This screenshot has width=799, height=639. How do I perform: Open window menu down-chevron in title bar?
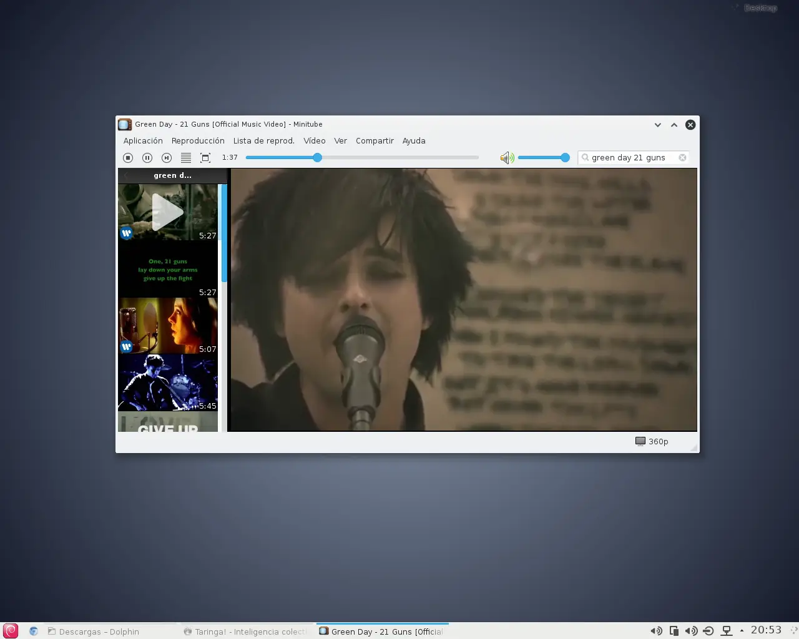pos(657,125)
